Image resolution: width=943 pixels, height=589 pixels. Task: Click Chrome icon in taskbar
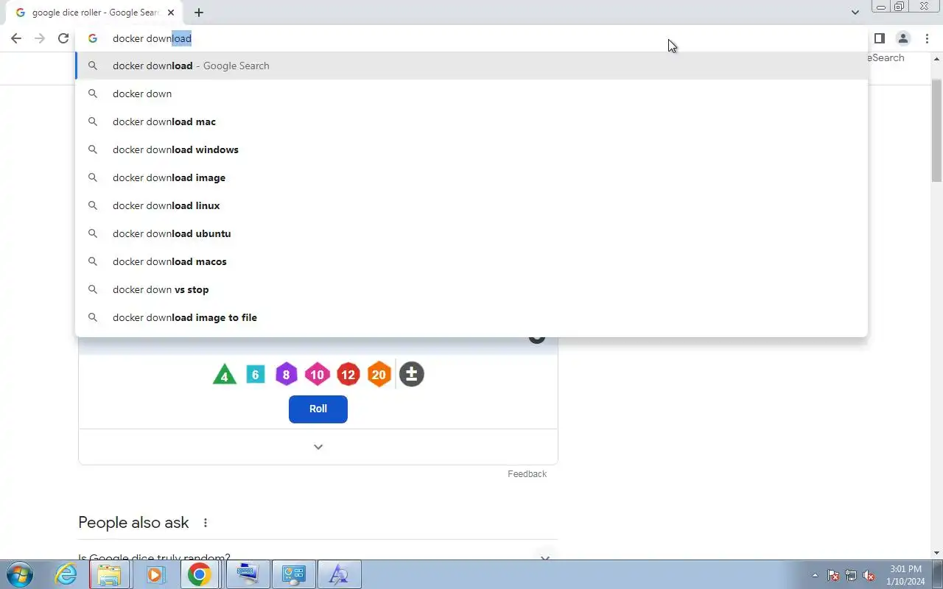pyautogui.click(x=199, y=574)
